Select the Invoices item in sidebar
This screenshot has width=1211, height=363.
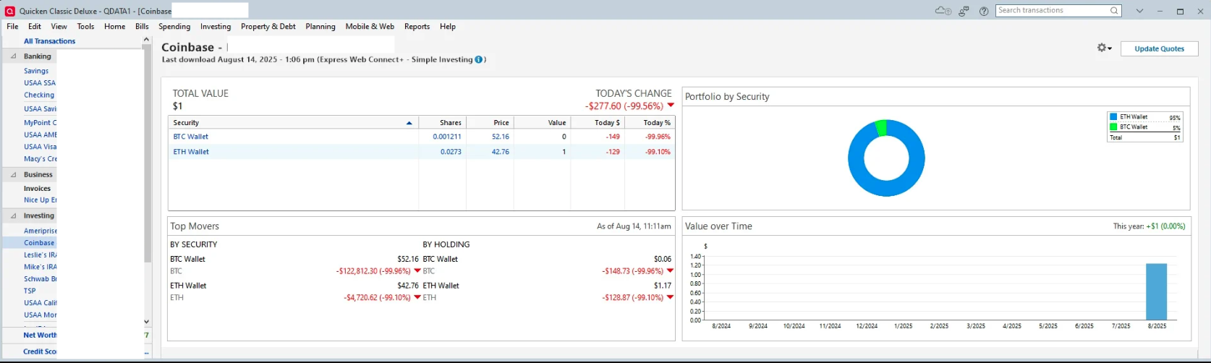[x=37, y=189]
